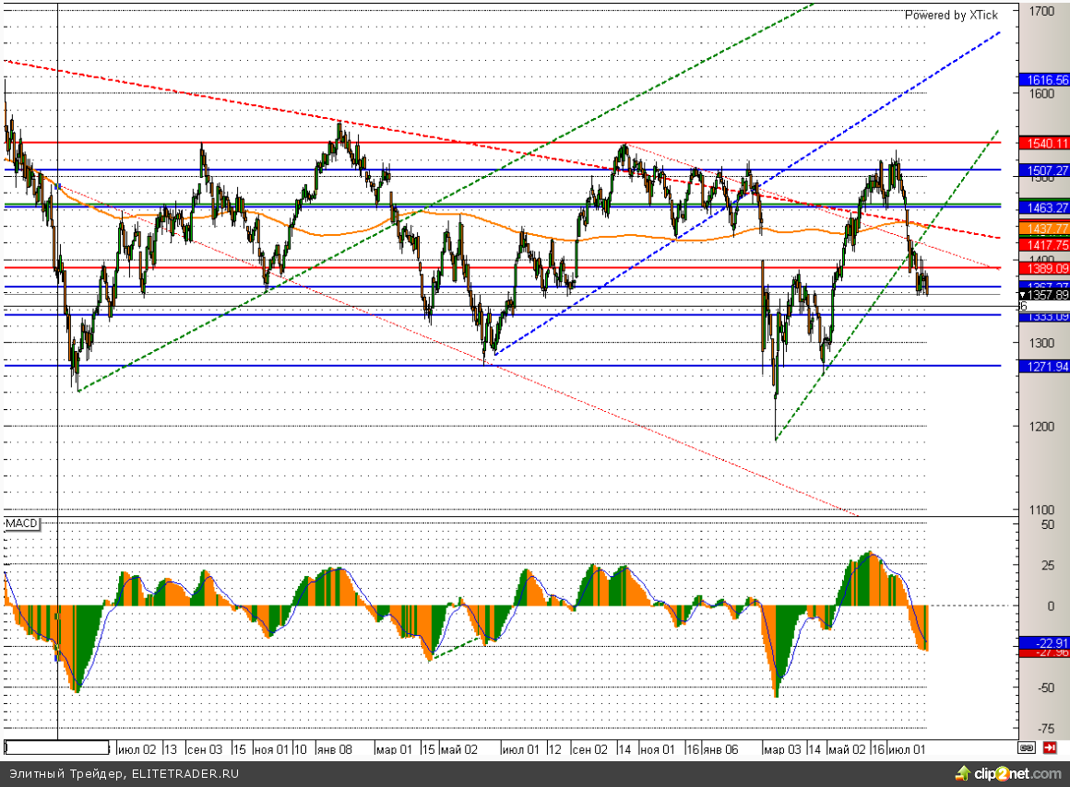Click the 'ноя 01' date after 'сен 03'
Screen dimensions: 1070x787
[x=271, y=749]
